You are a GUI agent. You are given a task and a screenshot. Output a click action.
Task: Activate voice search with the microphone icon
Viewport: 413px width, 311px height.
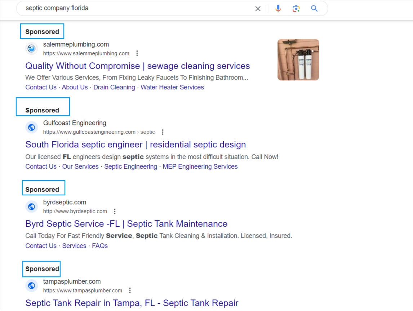pyautogui.click(x=278, y=9)
